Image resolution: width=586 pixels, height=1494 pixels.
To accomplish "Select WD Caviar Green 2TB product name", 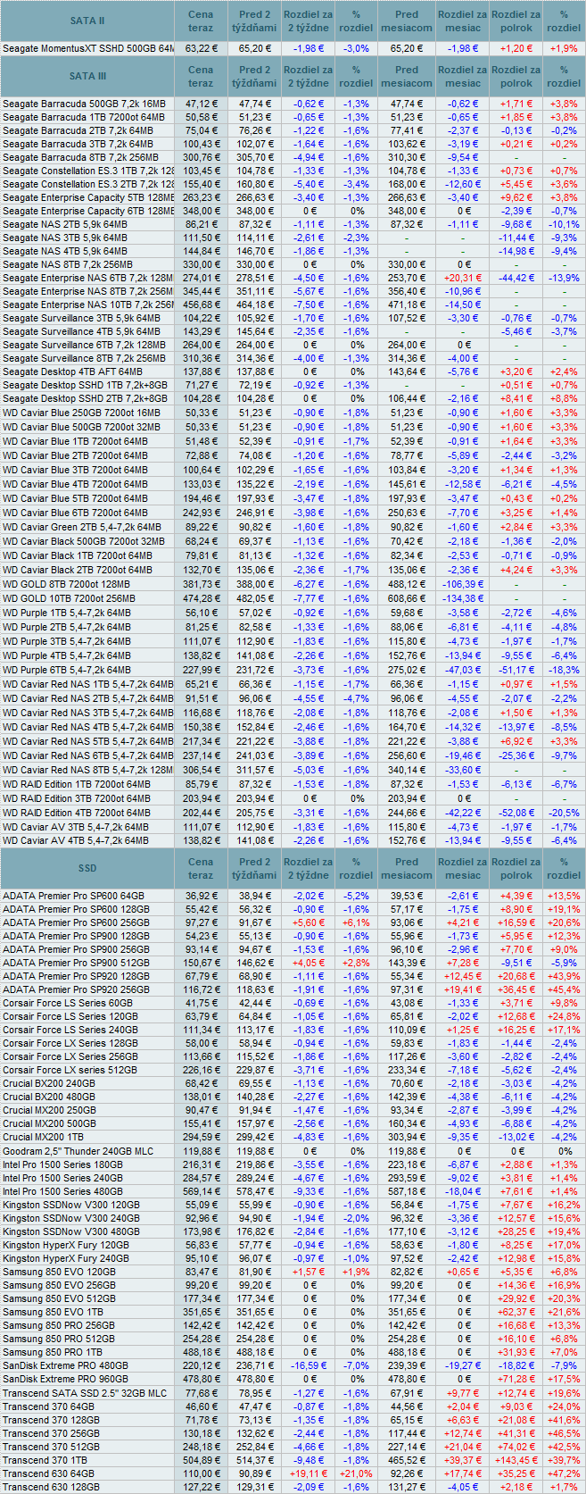I will [82, 527].
